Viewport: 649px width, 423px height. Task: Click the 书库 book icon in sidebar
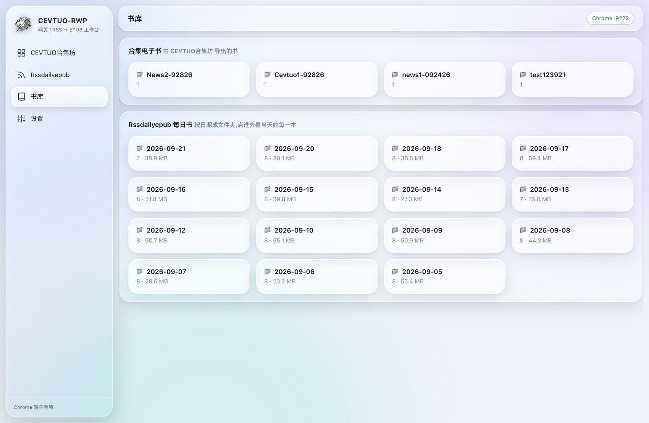[21, 97]
